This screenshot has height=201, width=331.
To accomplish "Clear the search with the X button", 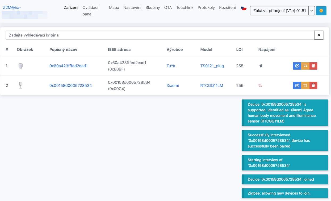I will coord(319,35).
